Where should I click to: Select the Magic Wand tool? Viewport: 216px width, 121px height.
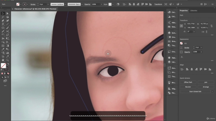[3, 17]
